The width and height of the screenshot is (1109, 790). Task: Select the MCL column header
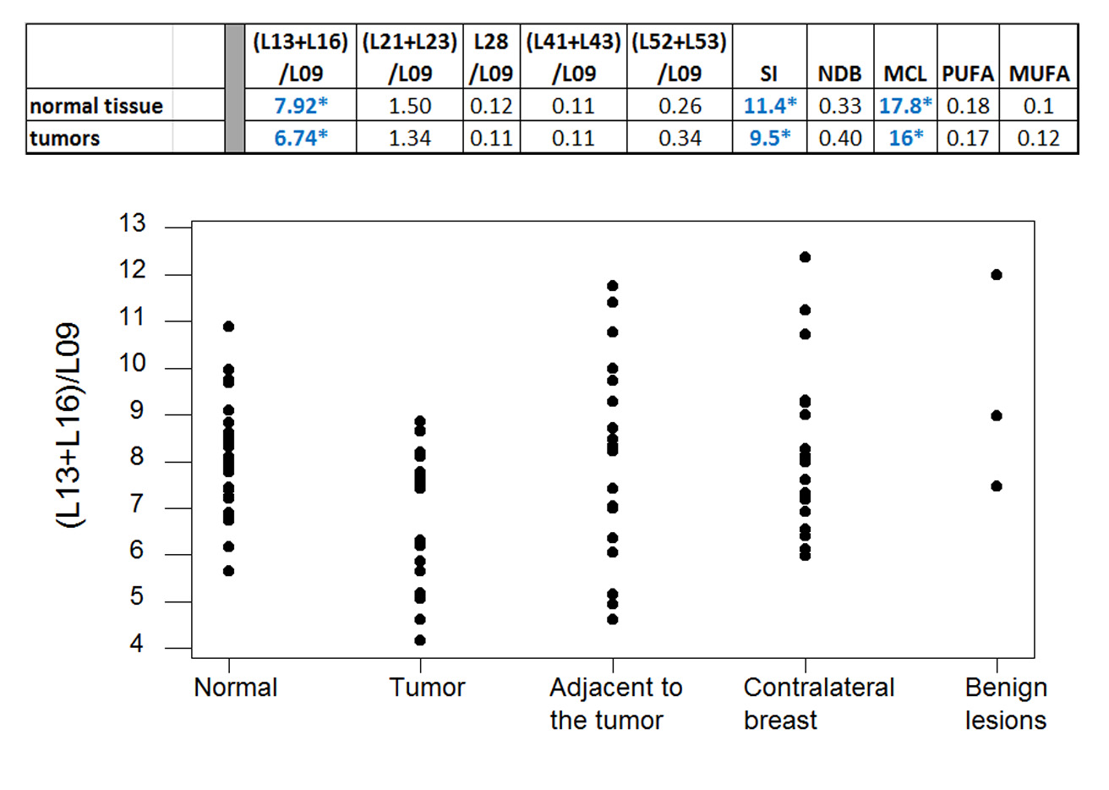(904, 74)
